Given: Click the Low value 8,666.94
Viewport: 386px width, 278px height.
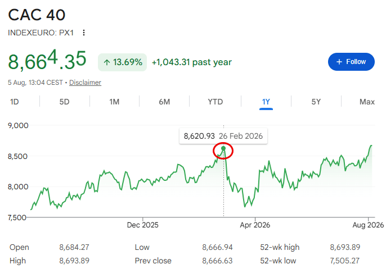Looking at the screenshot, I should [217, 247].
